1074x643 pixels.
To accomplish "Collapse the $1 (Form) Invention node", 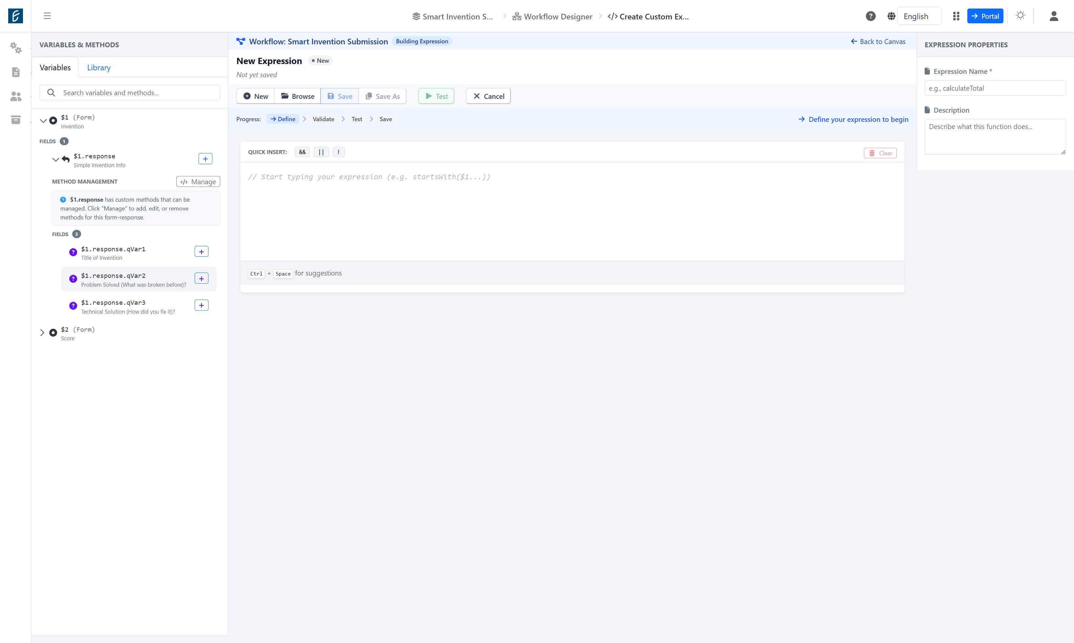I will pos(43,121).
